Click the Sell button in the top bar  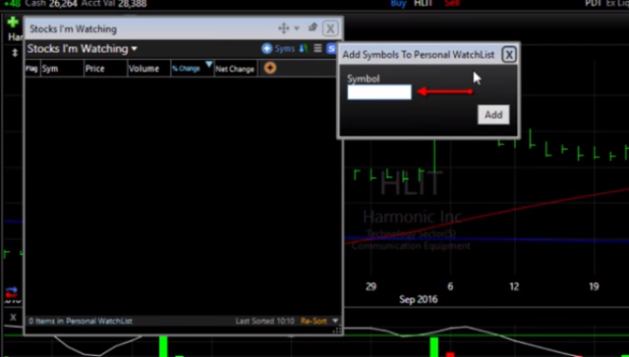click(x=452, y=4)
